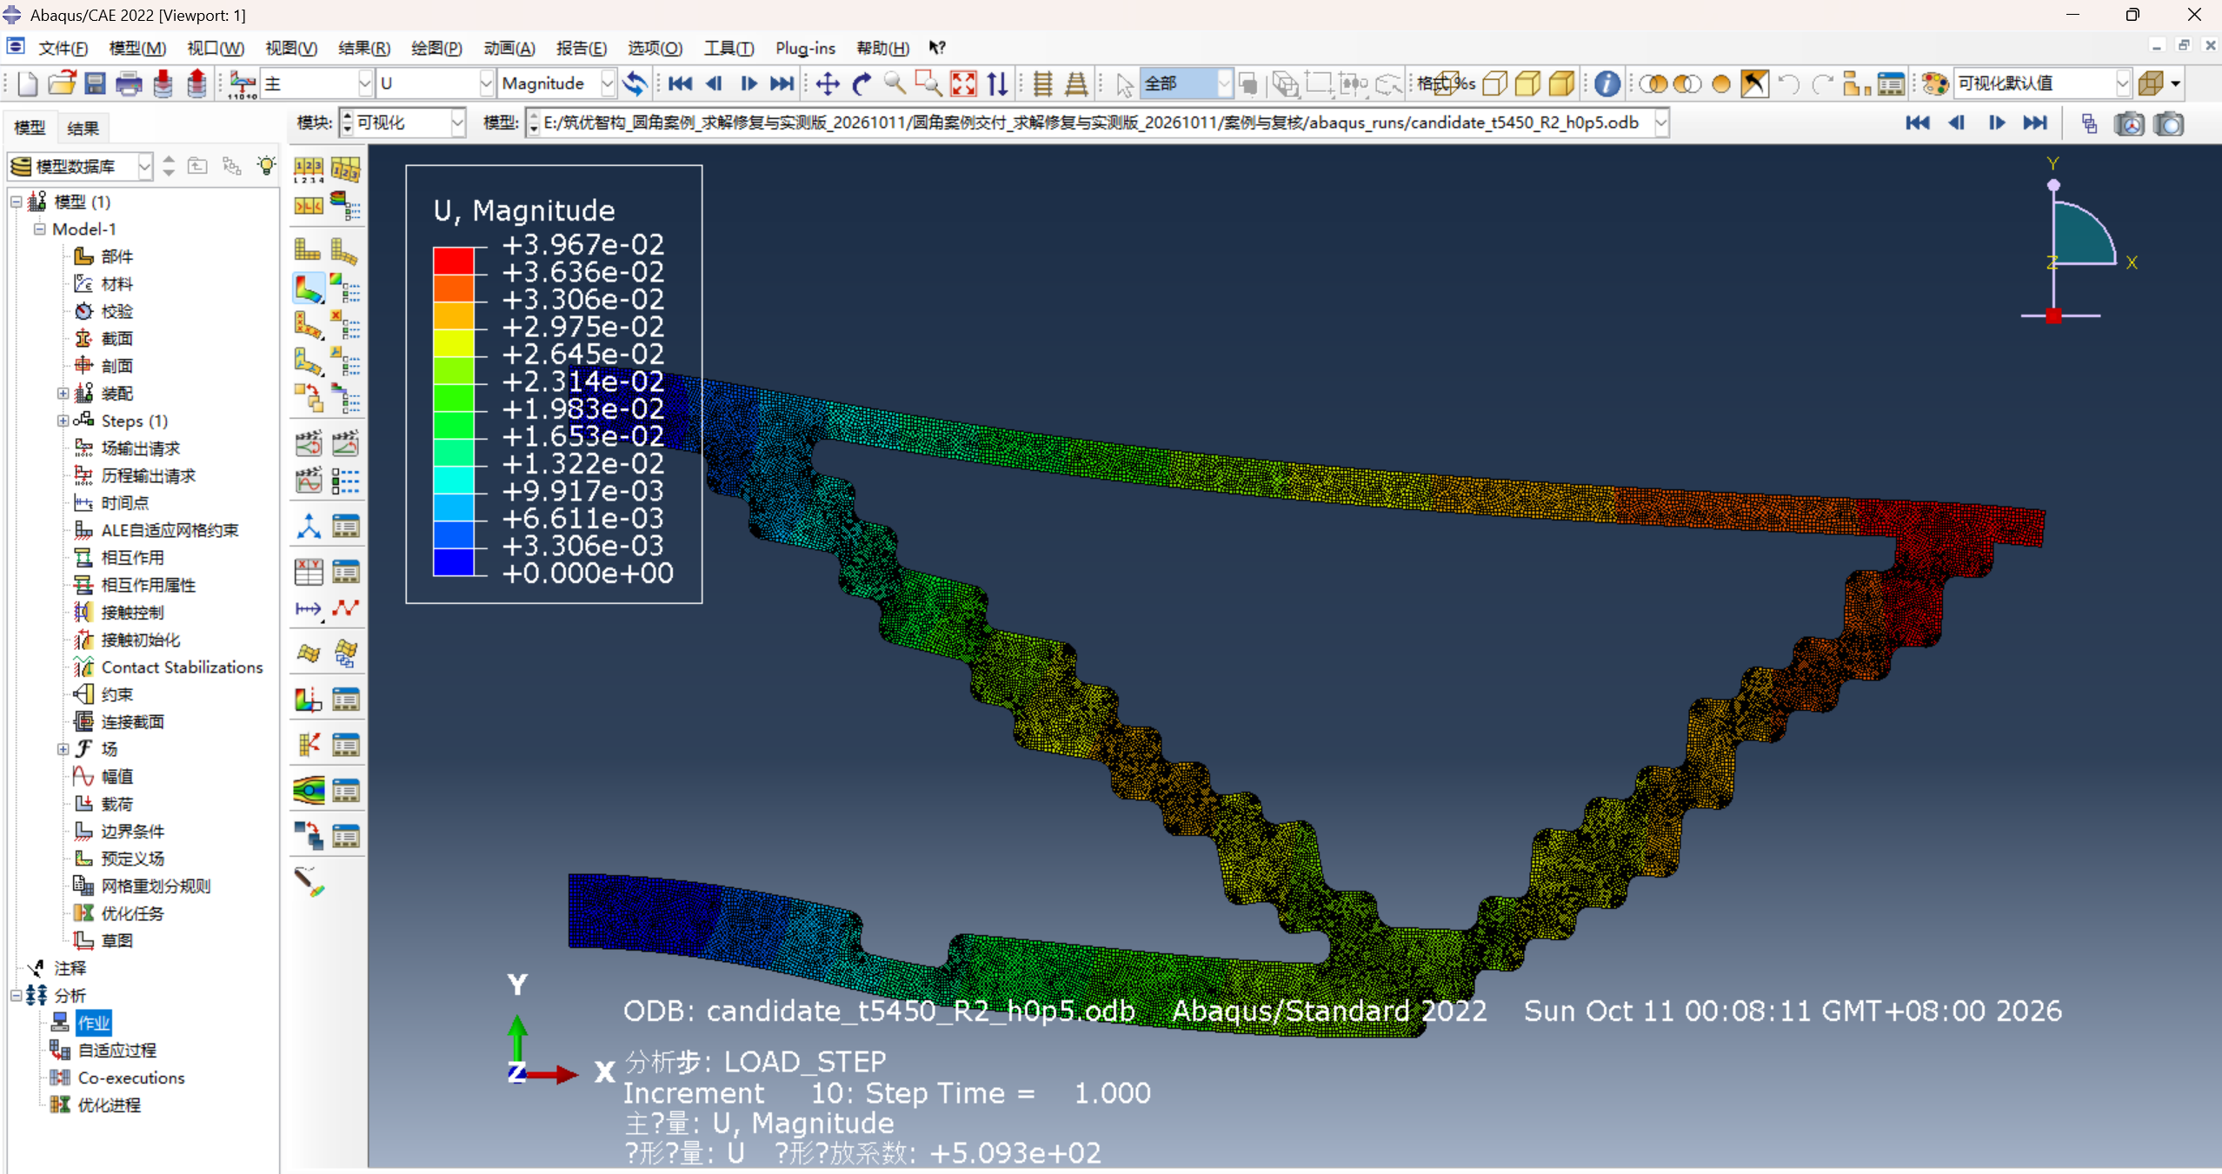Toggle the selection arrow tool
This screenshot has height=1174, width=2222.
(1125, 83)
